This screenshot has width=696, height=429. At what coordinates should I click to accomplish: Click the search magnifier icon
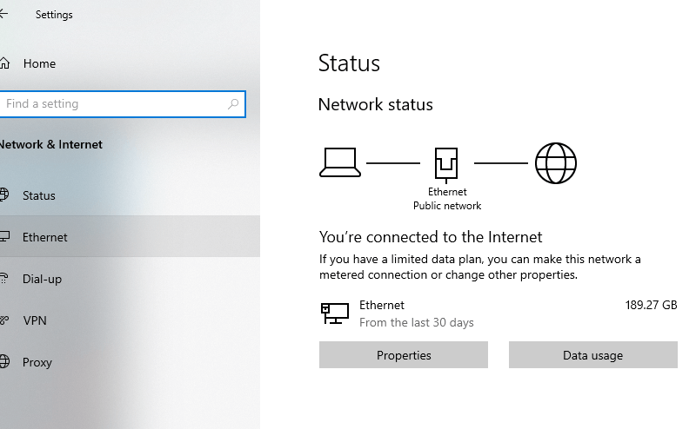233,104
